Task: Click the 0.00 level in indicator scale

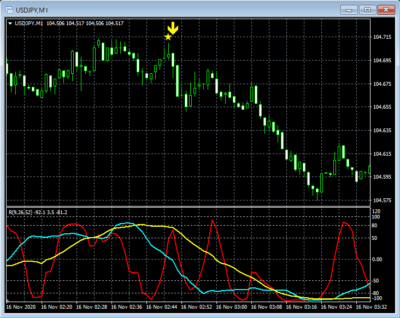Action: coord(378,259)
